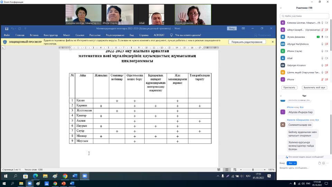Collapse the Чат panel chevron
The image size is (332, 187).
click(281, 96)
